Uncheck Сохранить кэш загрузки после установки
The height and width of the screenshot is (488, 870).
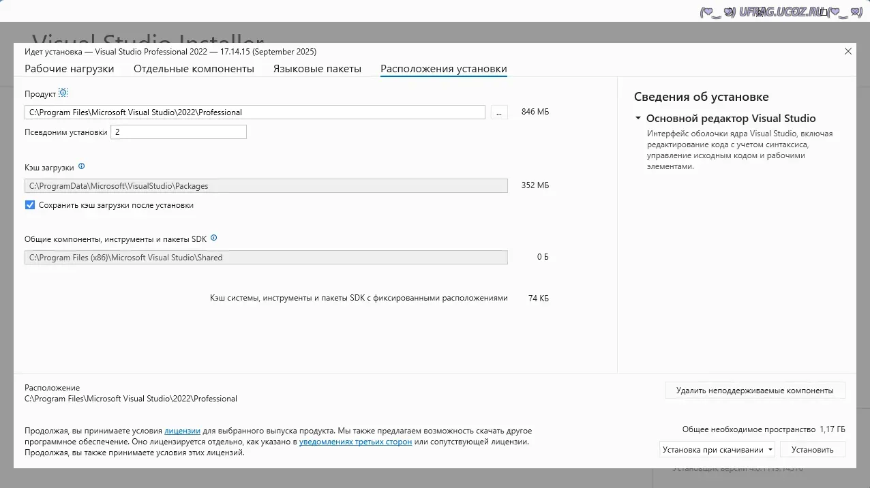30,205
